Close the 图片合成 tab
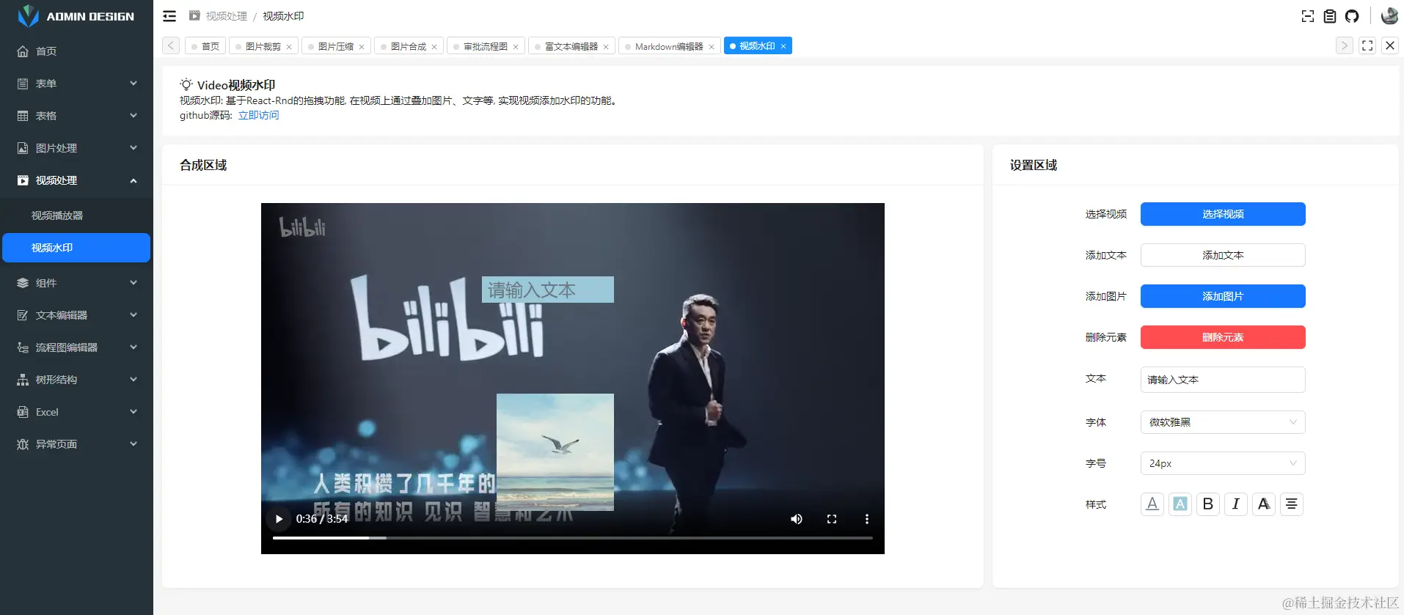The image size is (1404, 615). click(x=434, y=47)
